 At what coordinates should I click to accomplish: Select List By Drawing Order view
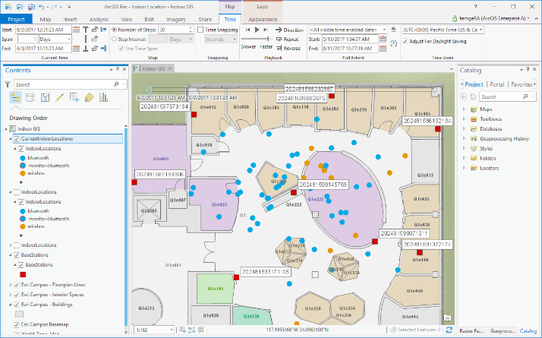click(x=15, y=97)
